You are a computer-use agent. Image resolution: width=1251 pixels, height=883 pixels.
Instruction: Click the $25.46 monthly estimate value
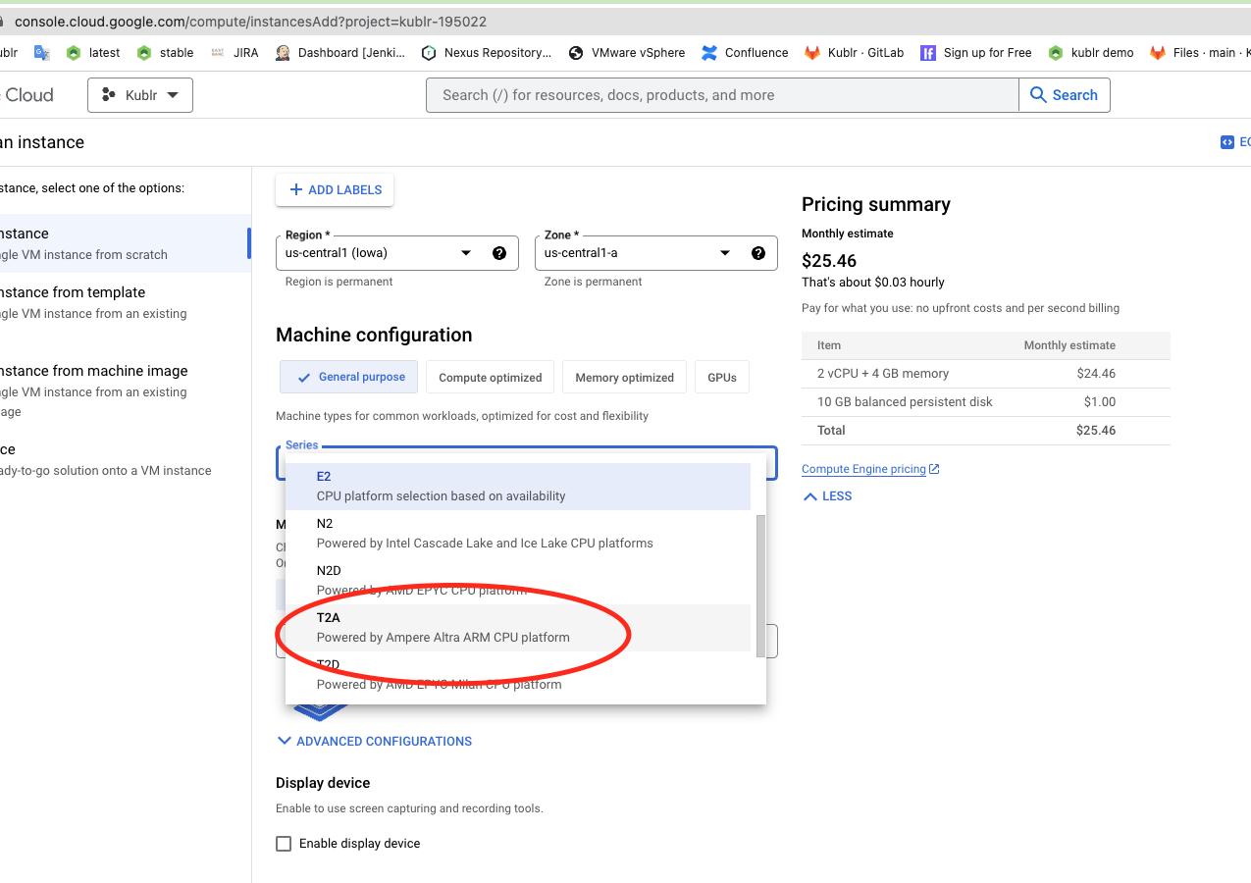[x=829, y=261]
